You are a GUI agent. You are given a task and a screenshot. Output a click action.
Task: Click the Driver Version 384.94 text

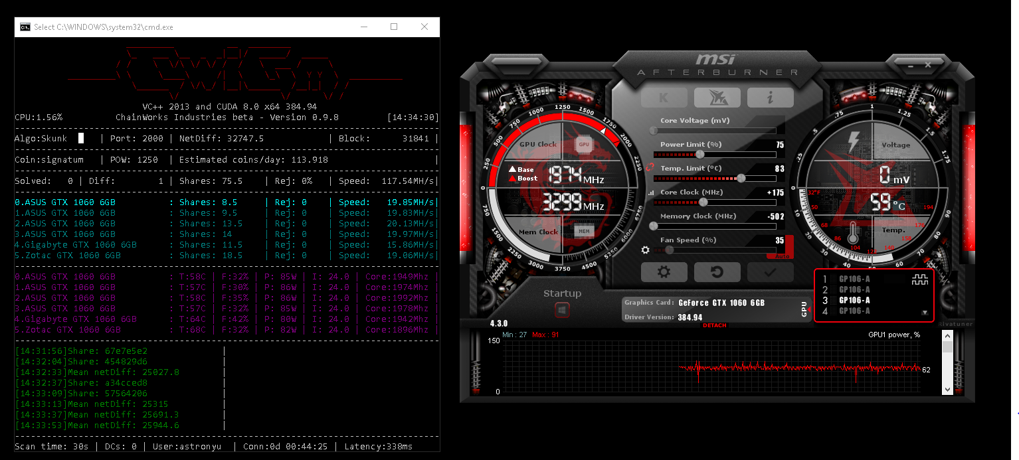click(690, 317)
